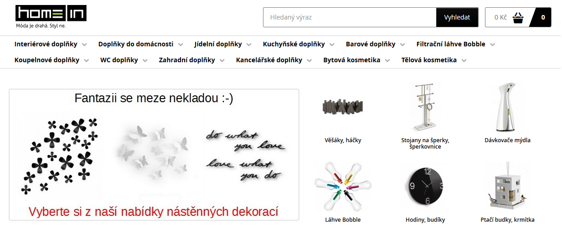Image resolution: width=562 pixels, height=229 pixels.
Task: Focus the Hledaný výraz search field
Action: click(350, 17)
